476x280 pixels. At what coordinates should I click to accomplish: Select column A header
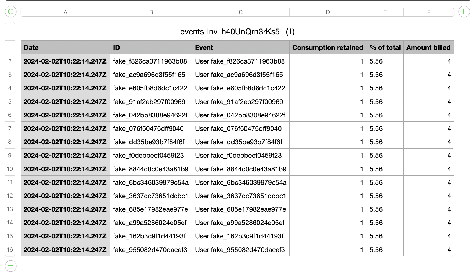coord(66,12)
